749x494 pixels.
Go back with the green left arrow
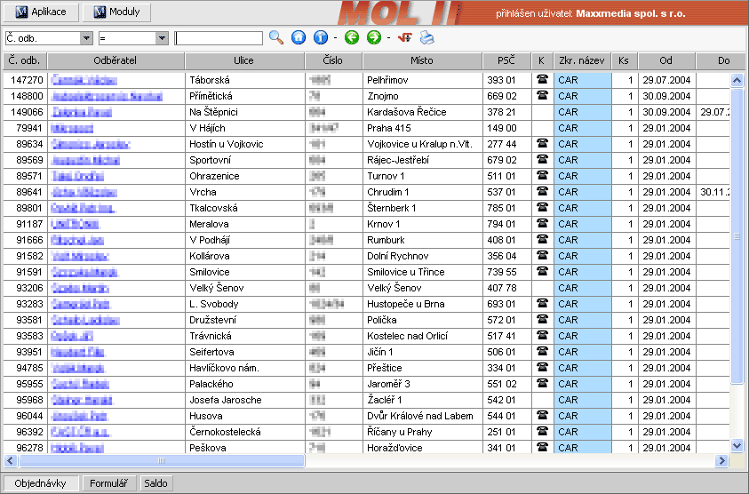(x=351, y=38)
